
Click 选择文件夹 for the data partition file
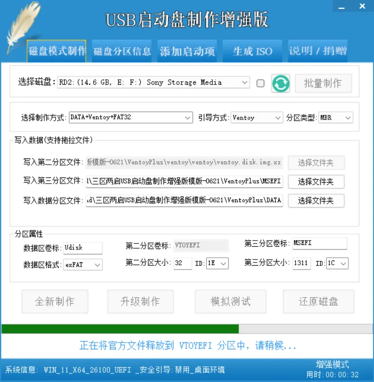(316, 201)
